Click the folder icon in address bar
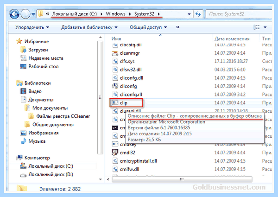Screen dimensions: 278x197 (x=41, y=14)
